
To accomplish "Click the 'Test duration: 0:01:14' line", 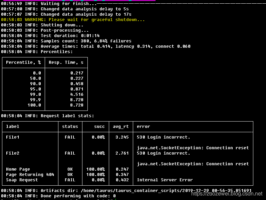I will pos(50,36).
